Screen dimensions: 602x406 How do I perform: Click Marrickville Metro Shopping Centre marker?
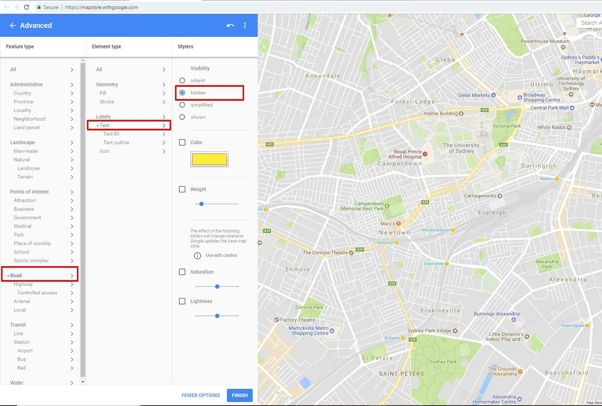pos(332,331)
